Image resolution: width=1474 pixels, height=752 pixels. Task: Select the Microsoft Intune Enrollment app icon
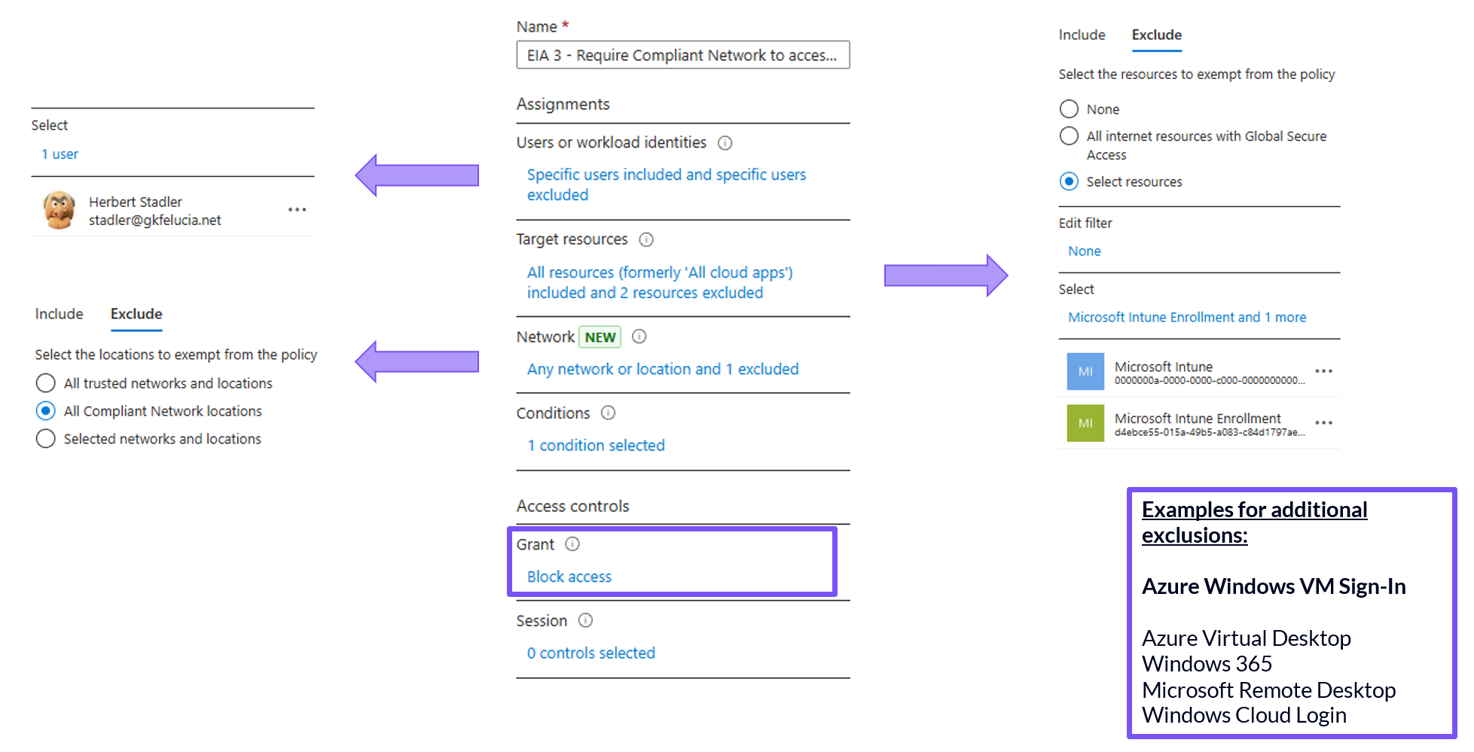[x=1085, y=423]
